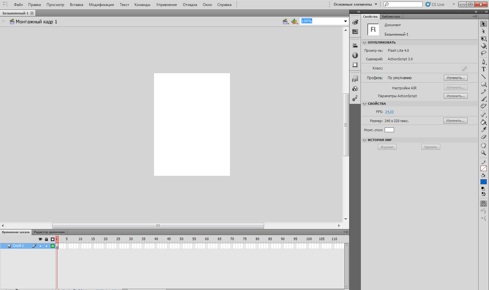Open the Color panel palette icon
Viewport: 489px width, 290px height.
[355, 22]
